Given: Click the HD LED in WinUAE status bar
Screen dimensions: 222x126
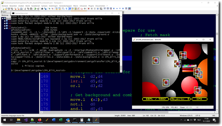Looking at the screenshot, I should pos(187,107).
